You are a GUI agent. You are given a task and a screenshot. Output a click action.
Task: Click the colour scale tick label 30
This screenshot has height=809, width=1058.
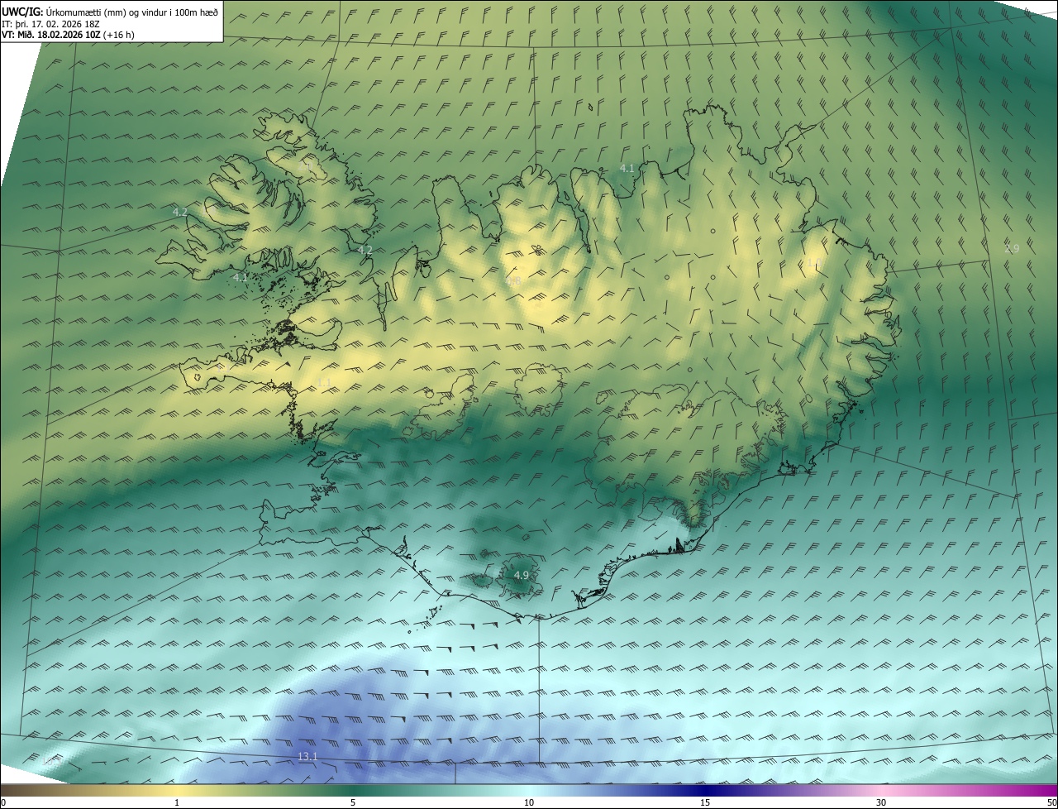pos(881,802)
